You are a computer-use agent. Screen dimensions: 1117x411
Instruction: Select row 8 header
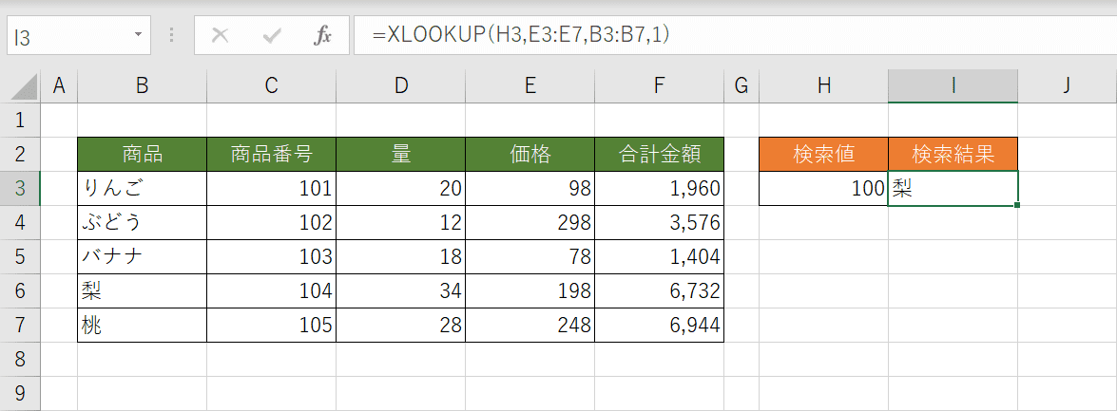[x=20, y=360]
